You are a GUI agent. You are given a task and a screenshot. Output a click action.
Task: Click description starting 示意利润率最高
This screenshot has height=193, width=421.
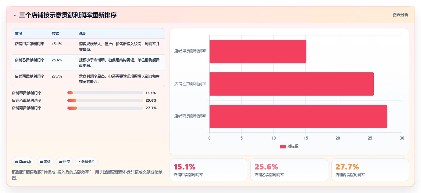pos(119,79)
